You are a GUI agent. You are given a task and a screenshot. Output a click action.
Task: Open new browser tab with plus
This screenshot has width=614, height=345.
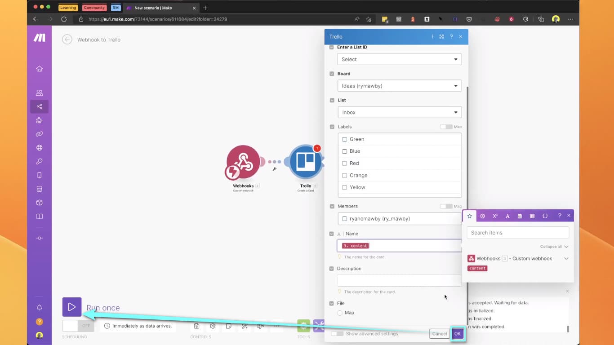click(x=205, y=8)
